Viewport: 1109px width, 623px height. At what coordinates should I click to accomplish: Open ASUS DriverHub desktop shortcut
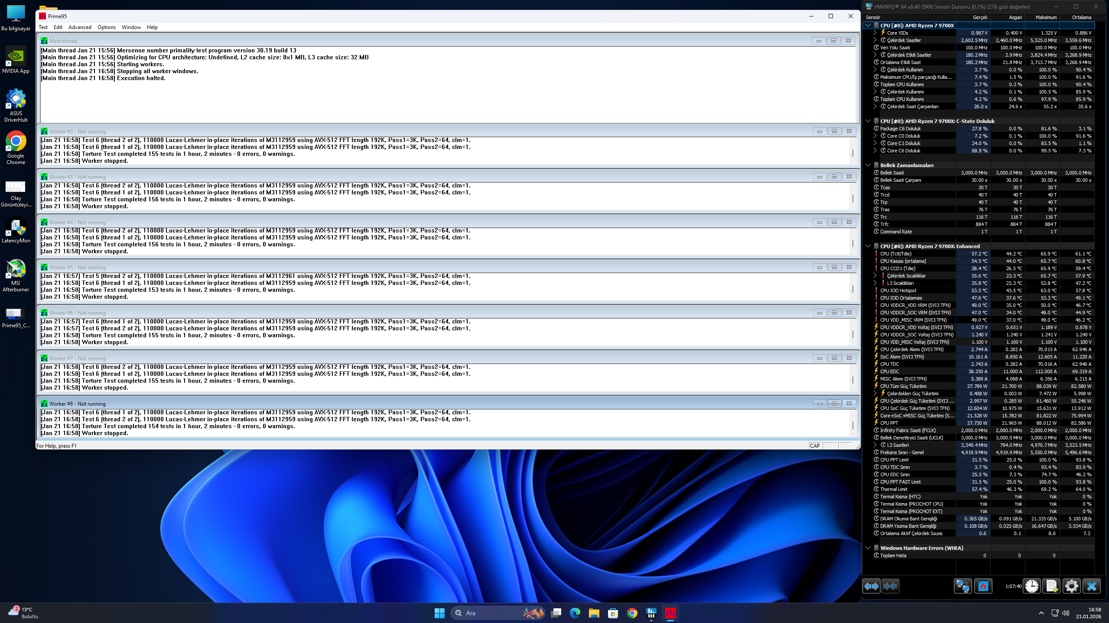pos(16,106)
